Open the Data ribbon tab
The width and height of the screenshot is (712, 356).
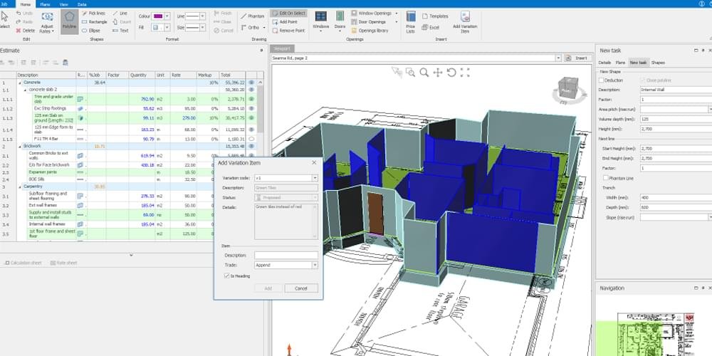pos(82,4)
